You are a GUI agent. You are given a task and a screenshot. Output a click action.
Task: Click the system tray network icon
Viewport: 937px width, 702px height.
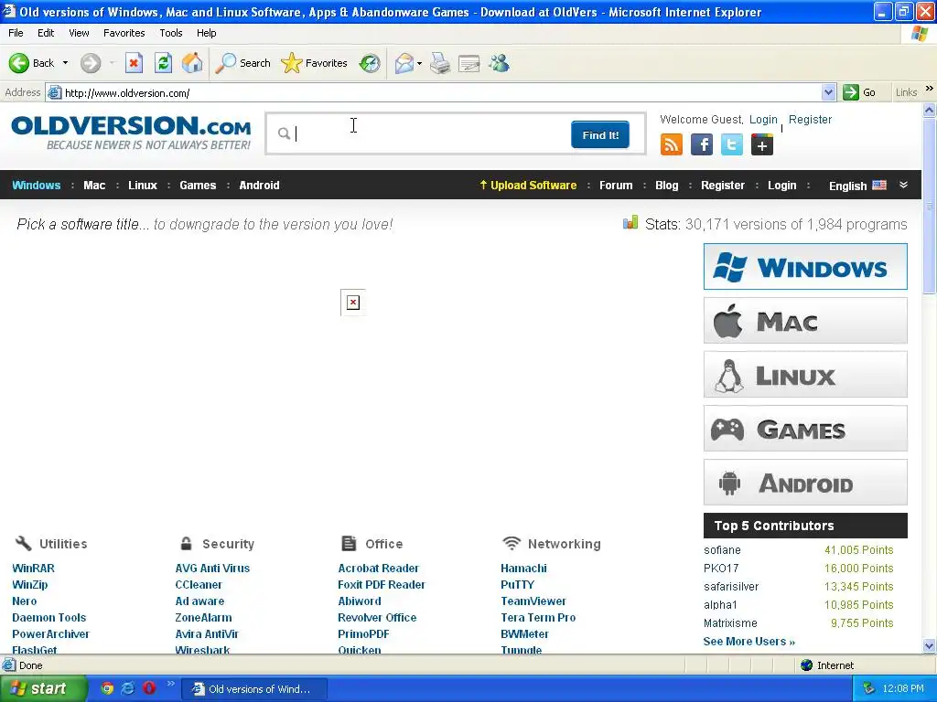[868, 688]
